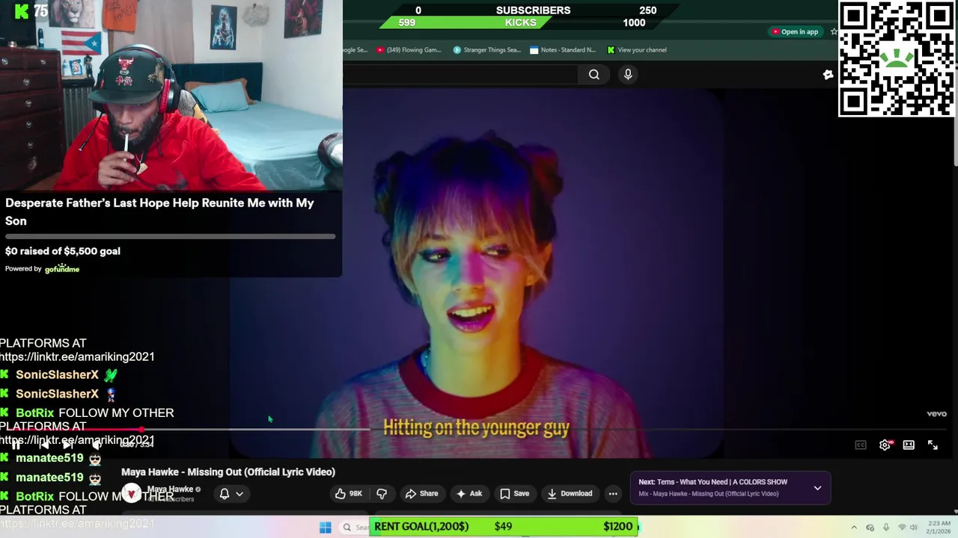
Task: Click the Kick logo viewer count
Action: tap(31, 11)
